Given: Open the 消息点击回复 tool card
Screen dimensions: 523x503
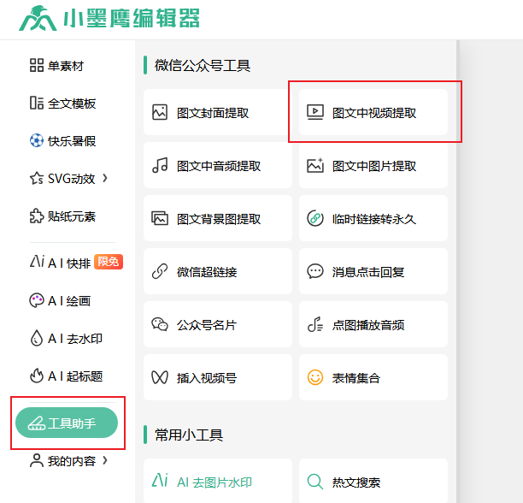Looking at the screenshot, I should (x=373, y=271).
